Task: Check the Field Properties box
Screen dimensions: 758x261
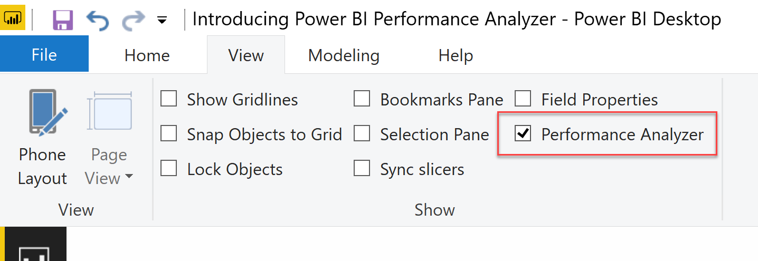Action: (523, 99)
